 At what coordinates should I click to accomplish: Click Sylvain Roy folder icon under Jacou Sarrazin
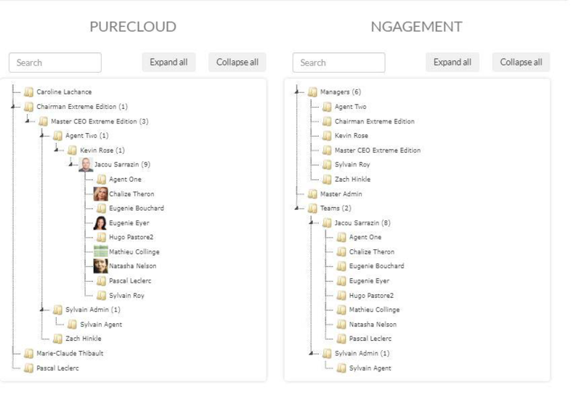pos(101,296)
